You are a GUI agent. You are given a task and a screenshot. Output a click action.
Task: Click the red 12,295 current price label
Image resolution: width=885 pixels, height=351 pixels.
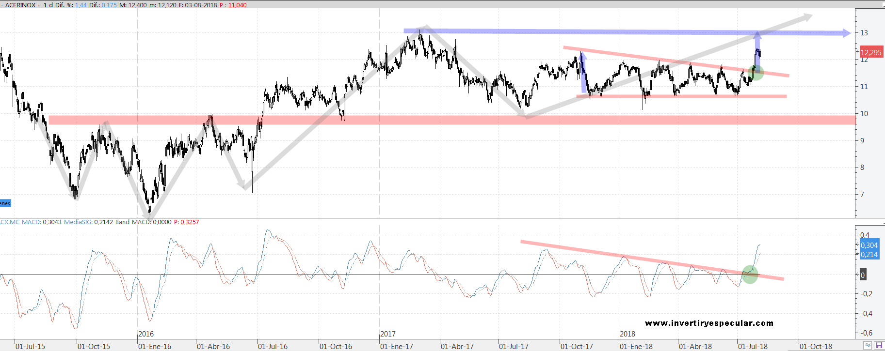pyautogui.click(x=871, y=52)
